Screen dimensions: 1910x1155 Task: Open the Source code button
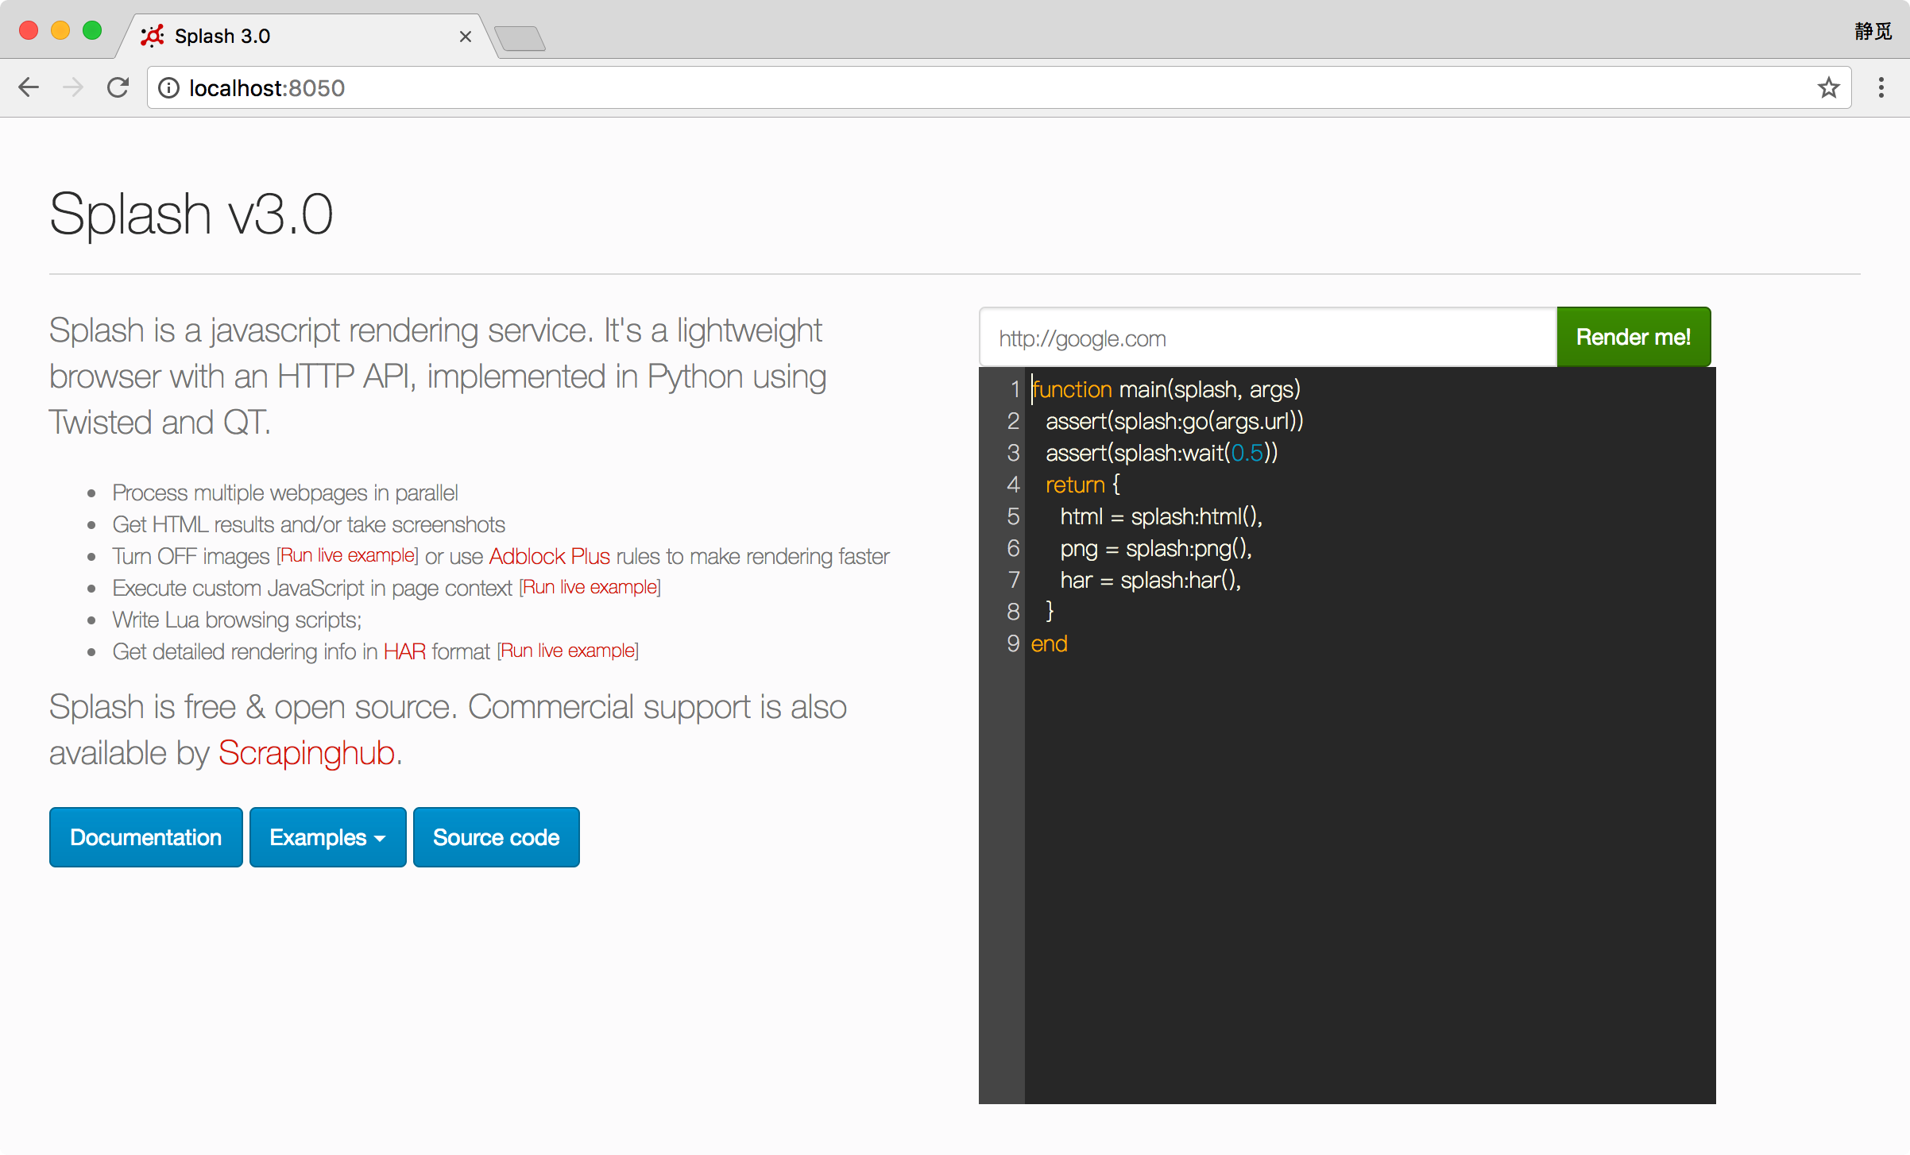(x=497, y=837)
